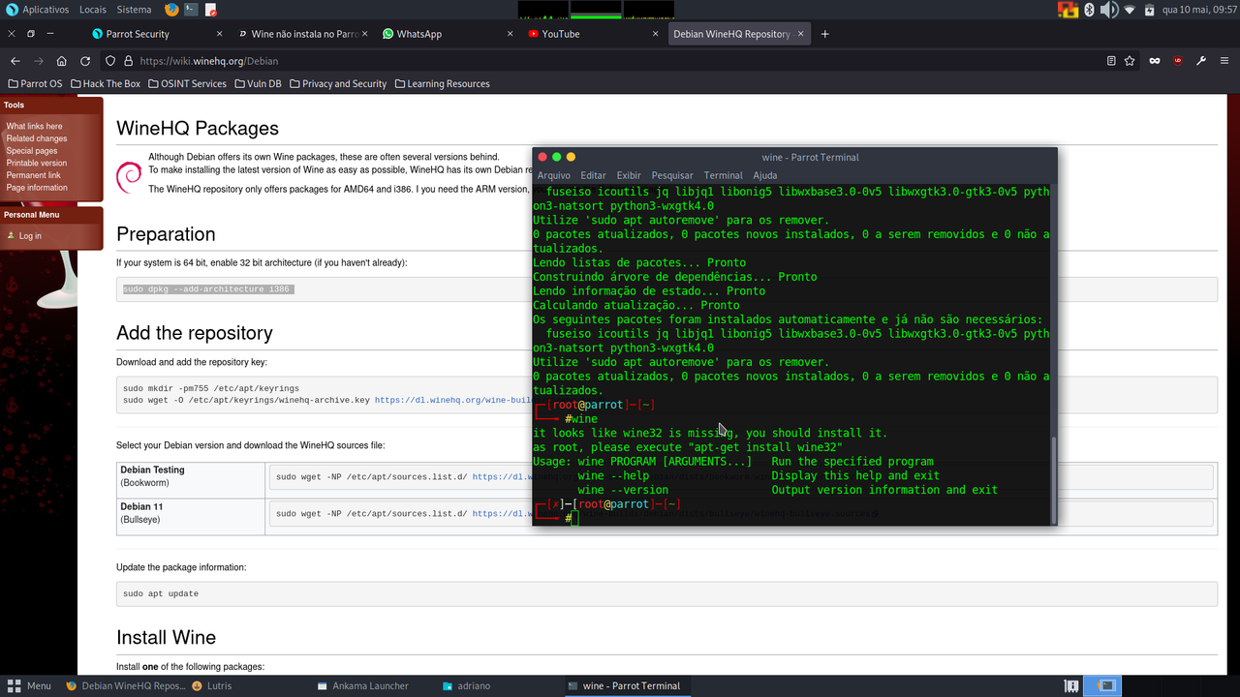This screenshot has width=1240, height=697.
Task: Open the Terminal menu in the terminal menubar
Action: click(x=723, y=175)
